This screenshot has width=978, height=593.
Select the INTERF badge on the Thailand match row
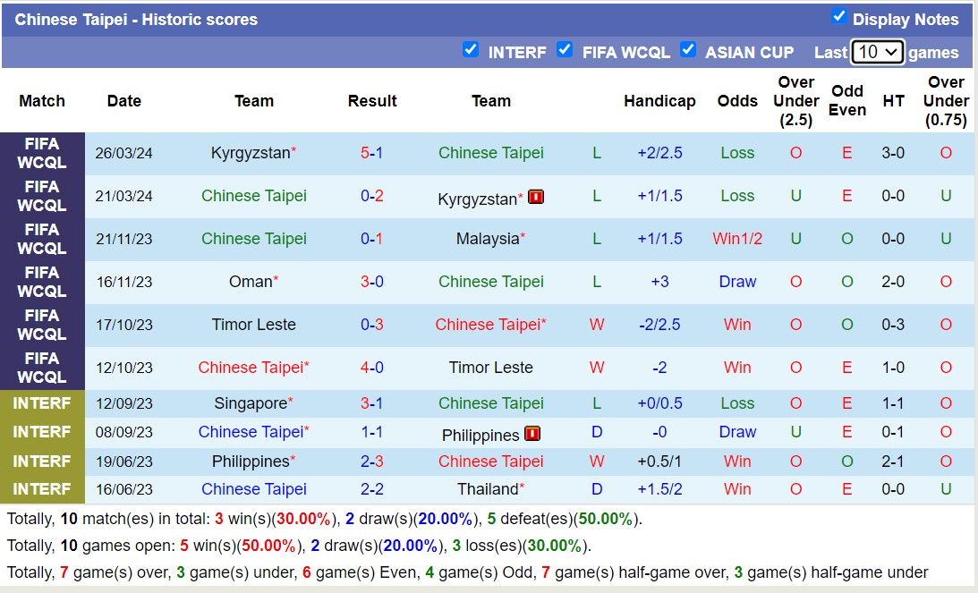point(41,489)
